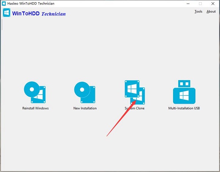This screenshot has width=220, height=172.
Task: Click the WinToHDD logo icon in header
Action: (x=7, y=12)
